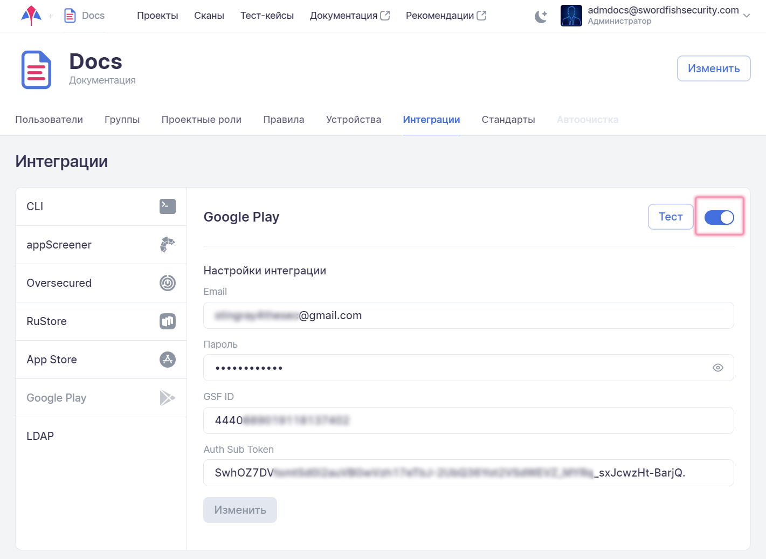Viewport: 766px width, 559px height.
Task: Click the Google Play triangle icon
Action: 168,398
